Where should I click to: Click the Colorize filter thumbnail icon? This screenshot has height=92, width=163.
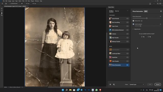110,34
